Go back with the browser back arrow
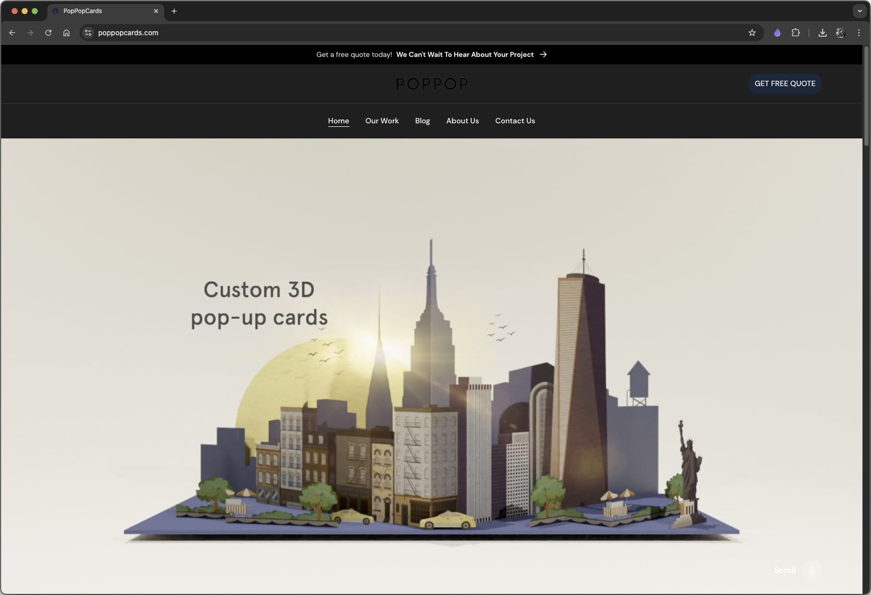The height and width of the screenshot is (595, 871). [12, 33]
